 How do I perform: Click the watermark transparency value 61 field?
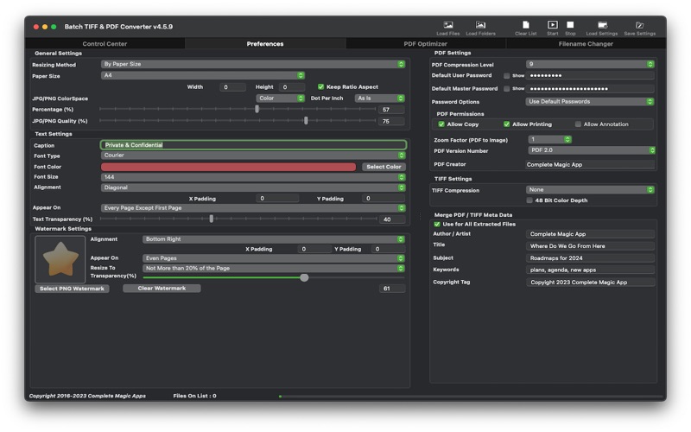392,289
